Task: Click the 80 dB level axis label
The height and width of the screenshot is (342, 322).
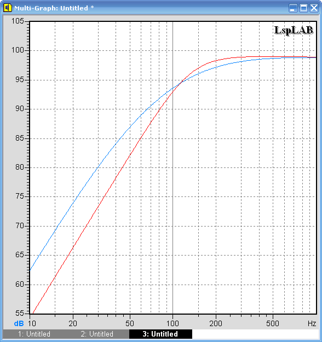Action: pyautogui.click(x=20, y=167)
